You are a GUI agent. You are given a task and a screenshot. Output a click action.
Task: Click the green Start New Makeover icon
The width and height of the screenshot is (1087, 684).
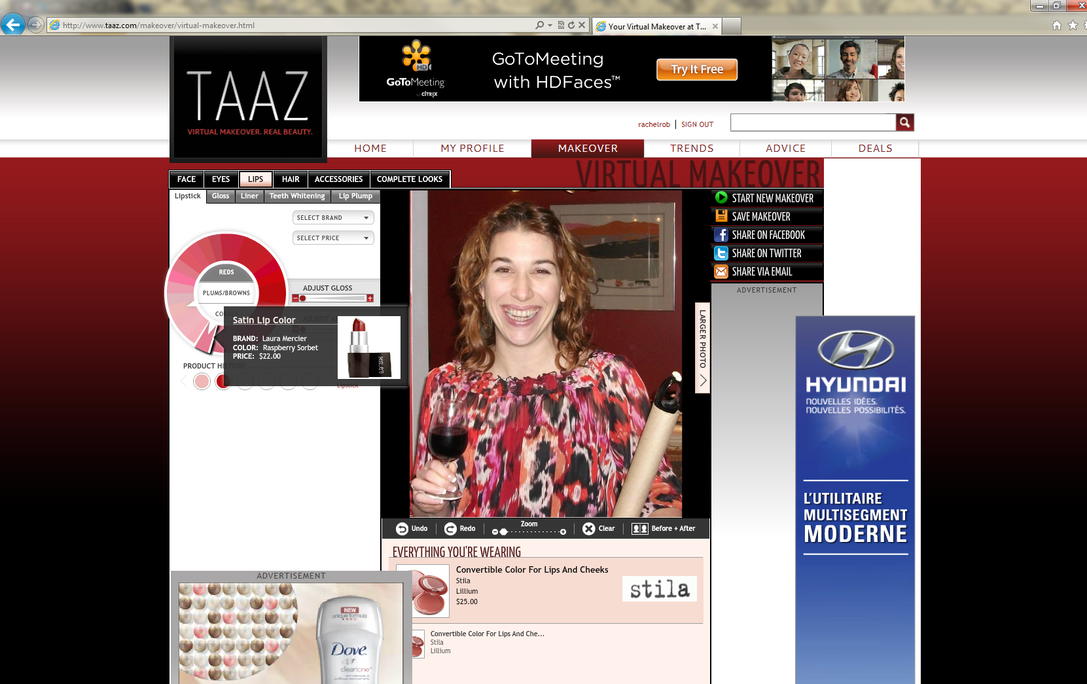(721, 198)
